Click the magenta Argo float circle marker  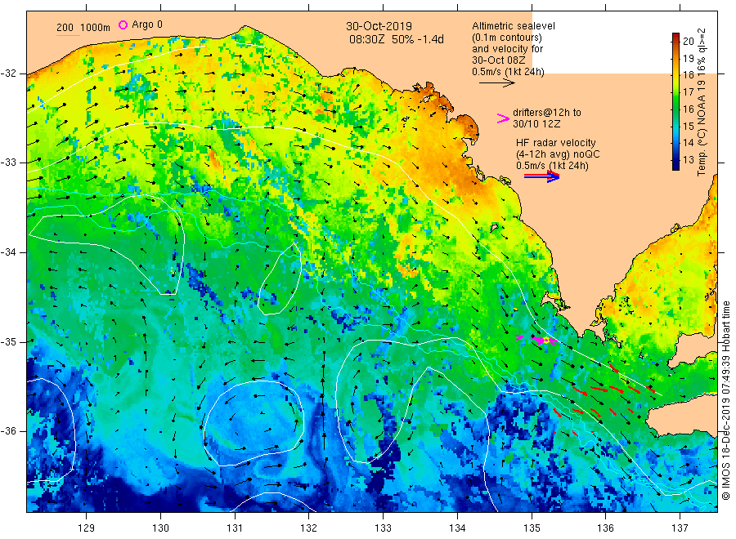pos(123,24)
